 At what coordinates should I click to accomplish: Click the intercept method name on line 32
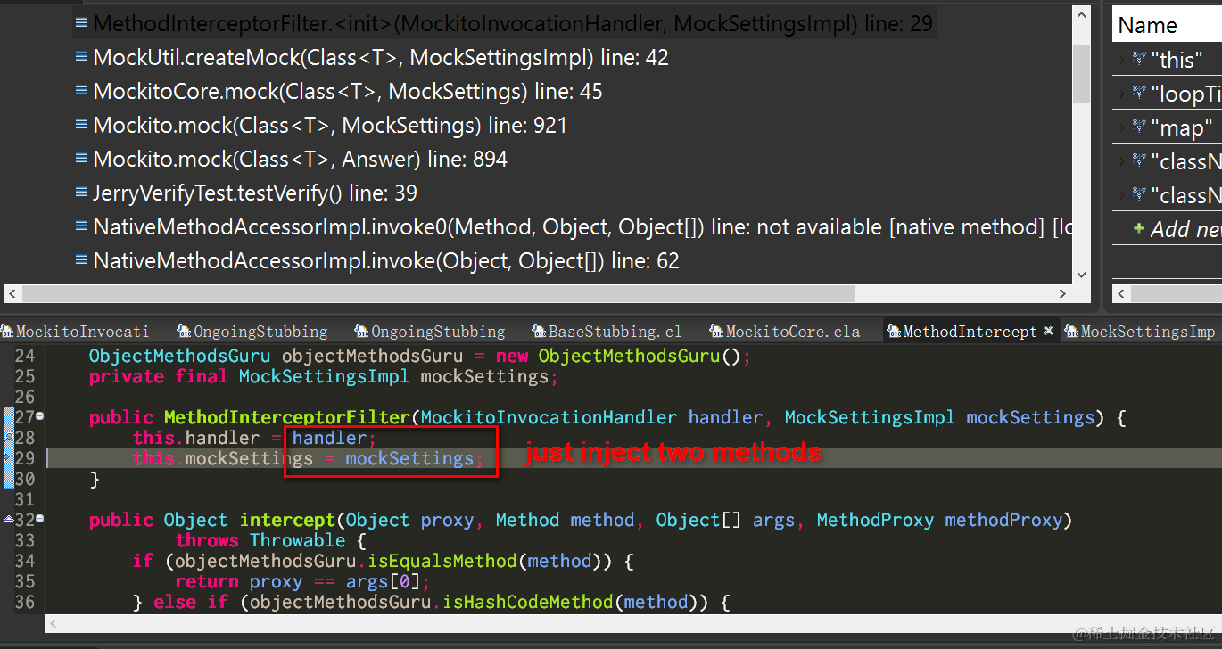[287, 520]
